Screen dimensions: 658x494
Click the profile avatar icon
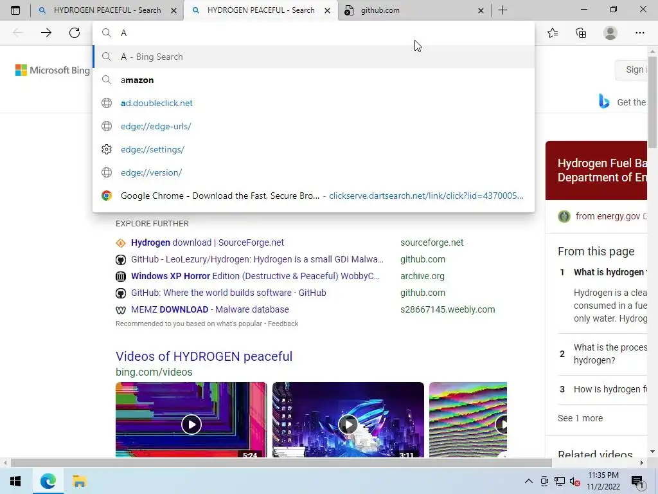pyautogui.click(x=610, y=33)
